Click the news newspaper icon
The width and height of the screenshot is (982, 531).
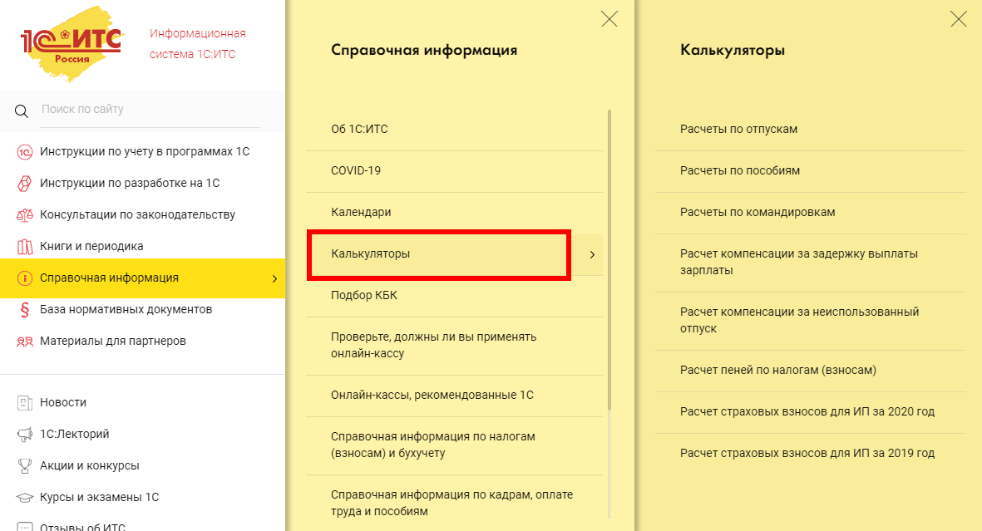pyautogui.click(x=24, y=403)
